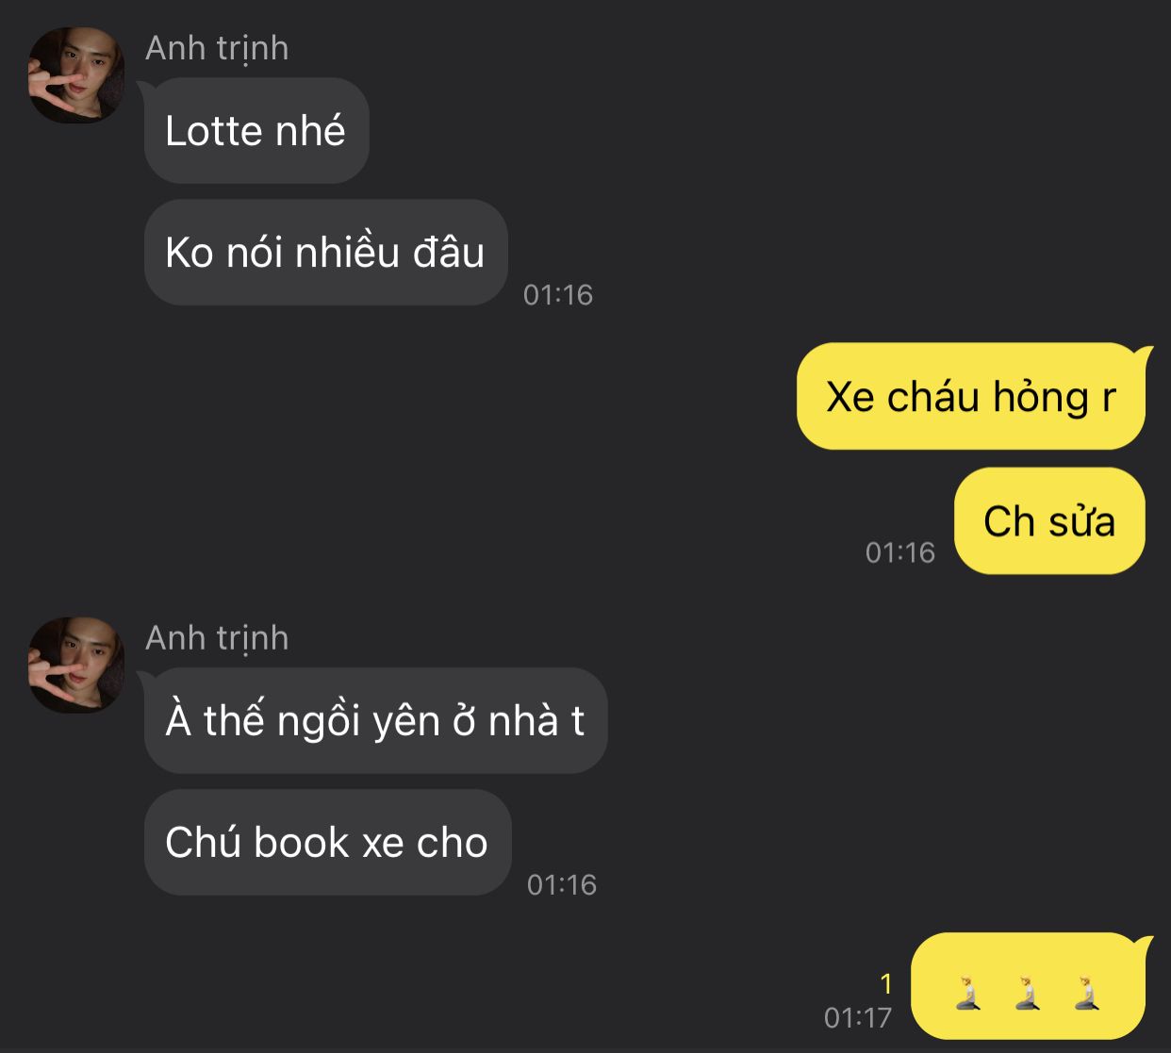Click the 01:16 timestamp beside 'Ch sửa'

click(900, 552)
